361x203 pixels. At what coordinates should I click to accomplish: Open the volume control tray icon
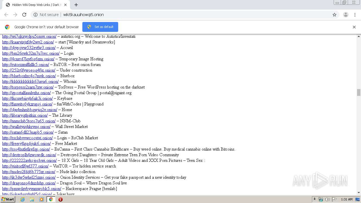coord(327,199)
